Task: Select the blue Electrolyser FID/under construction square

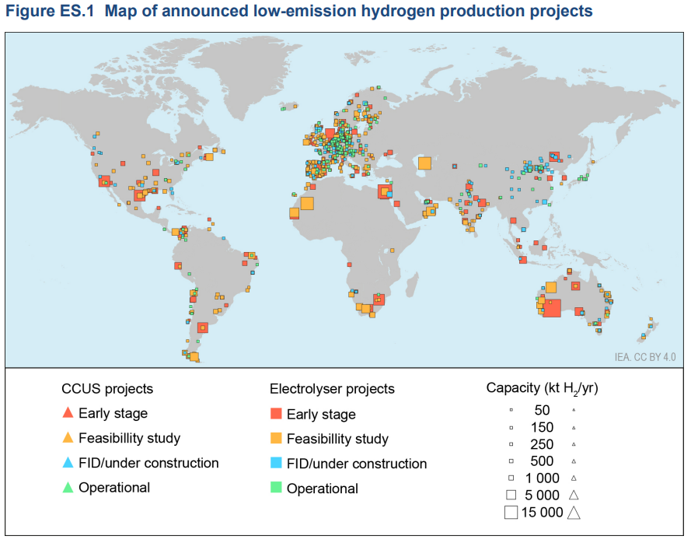Action: pos(276,463)
